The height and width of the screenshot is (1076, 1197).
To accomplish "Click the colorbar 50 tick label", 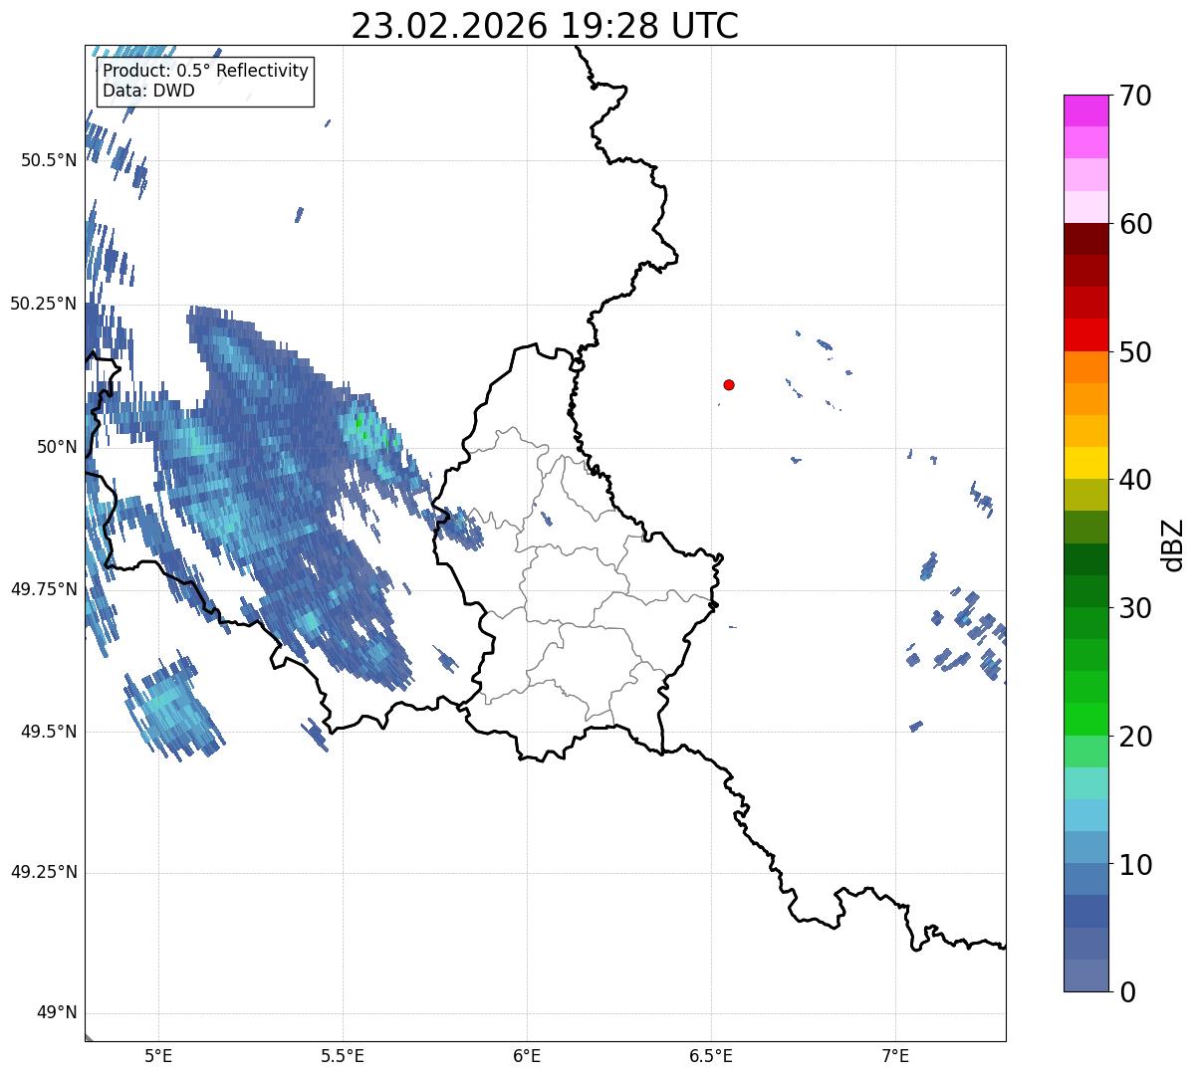I will (1135, 352).
